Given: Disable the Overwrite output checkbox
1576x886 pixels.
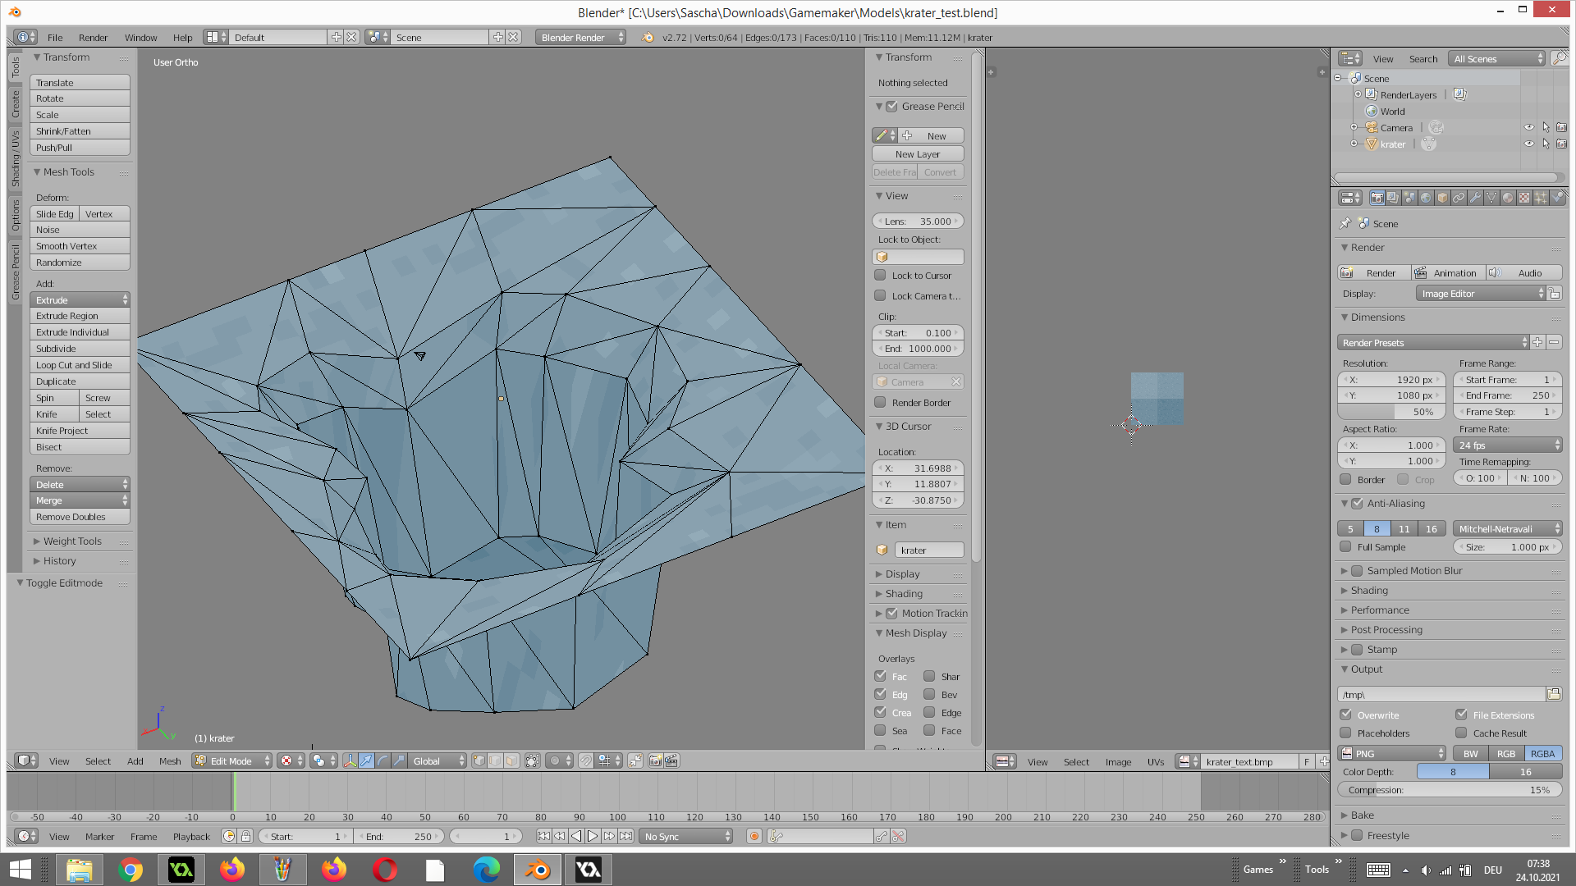Looking at the screenshot, I should [x=1346, y=715].
